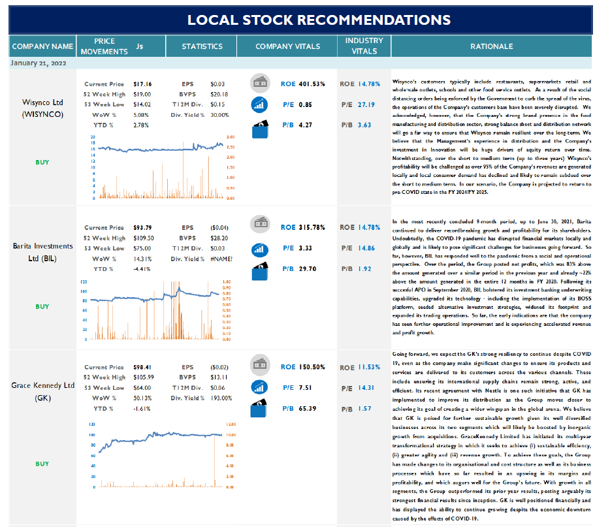This screenshot has height=527, width=610.
Task: Click Wisynco 52 Week Low $14.02
Action: (x=142, y=104)
